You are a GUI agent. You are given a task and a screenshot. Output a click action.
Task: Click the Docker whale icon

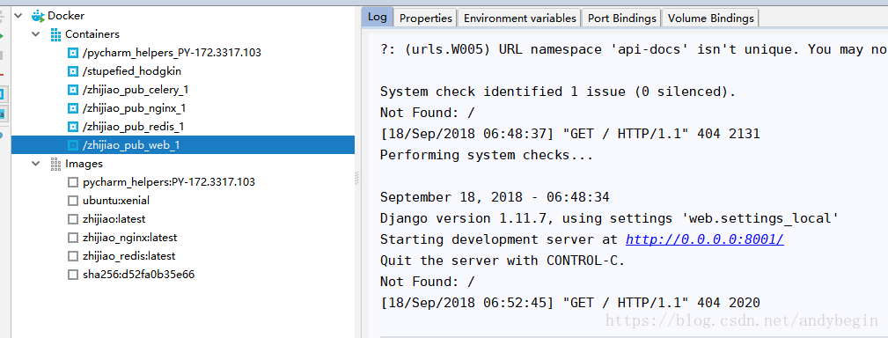tap(38, 16)
